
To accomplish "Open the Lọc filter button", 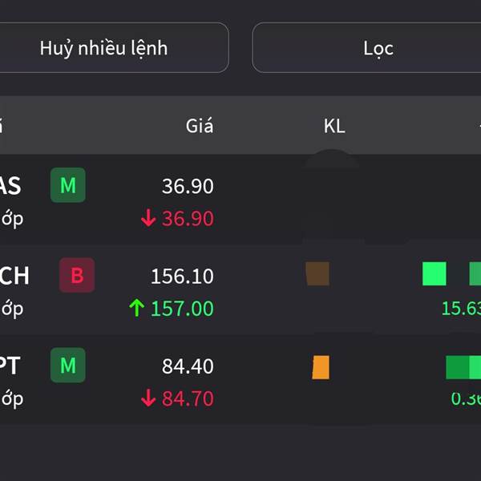I will tap(378, 48).
